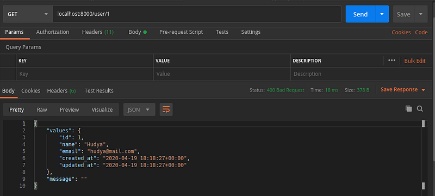Click the Description input field in Query Params
Viewport: 435px width, 196px height.
[x=362, y=74]
